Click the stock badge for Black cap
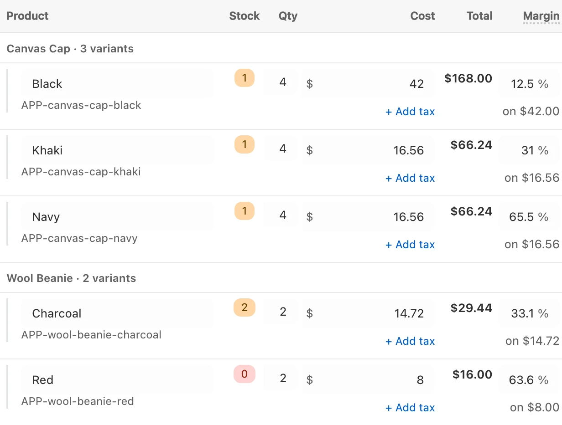The height and width of the screenshot is (425, 562). [245, 78]
